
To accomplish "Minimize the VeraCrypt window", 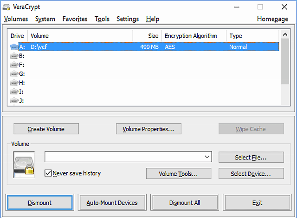I will (236, 7).
